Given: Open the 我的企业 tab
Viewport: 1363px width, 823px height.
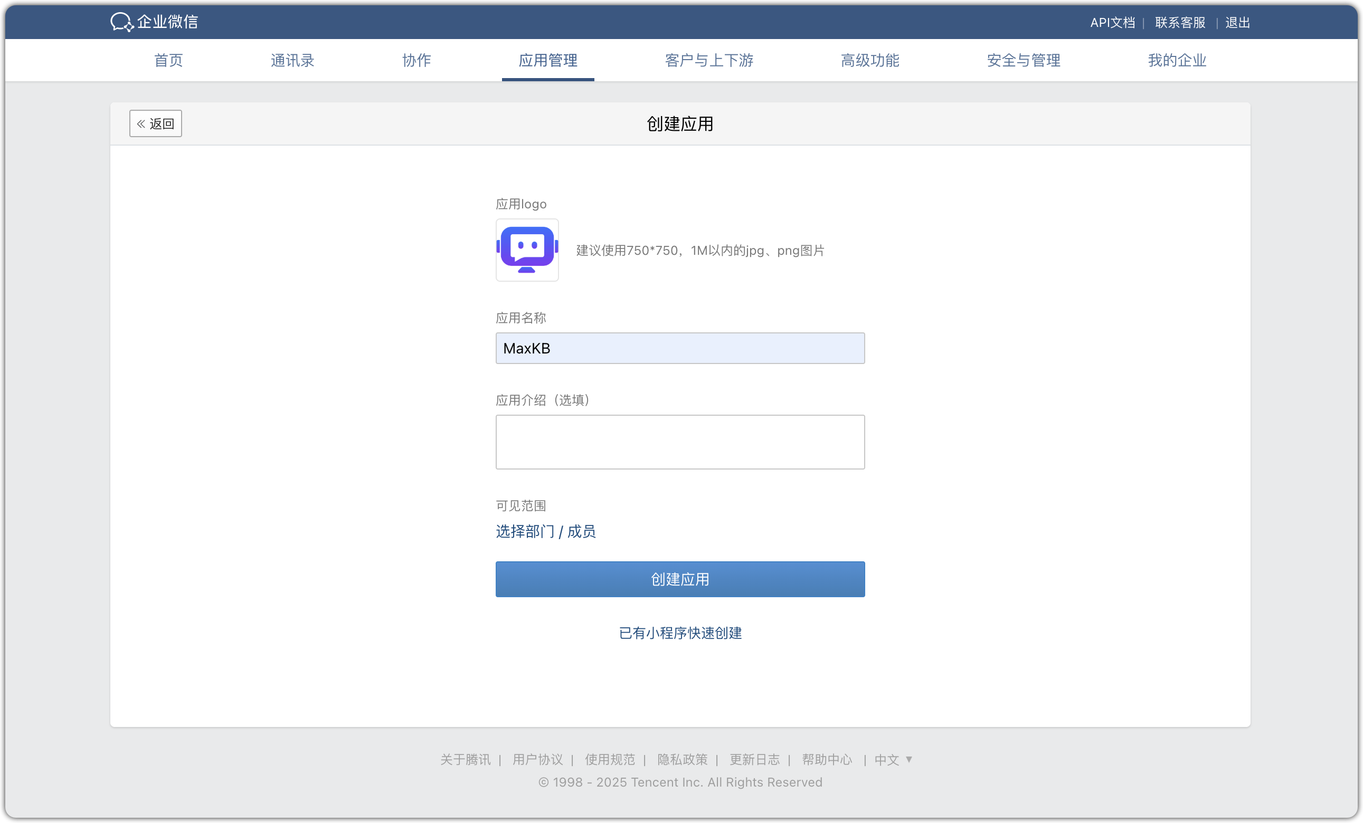Looking at the screenshot, I should click(x=1177, y=60).
